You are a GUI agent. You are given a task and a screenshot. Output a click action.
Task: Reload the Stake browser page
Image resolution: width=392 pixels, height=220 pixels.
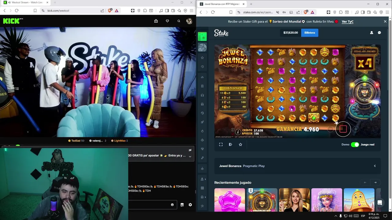pos(213,12)
